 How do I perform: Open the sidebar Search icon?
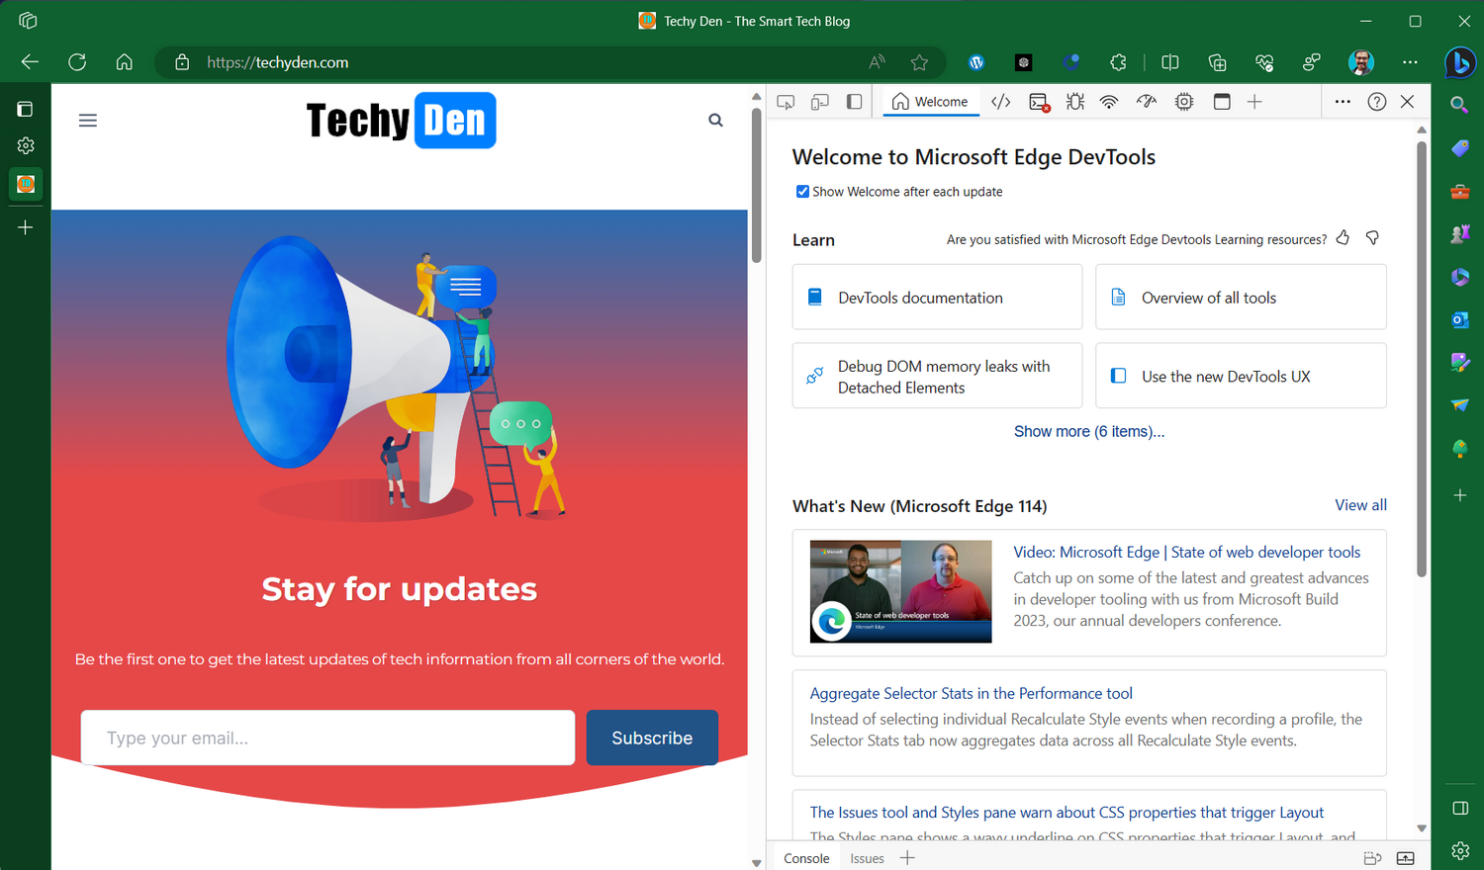[1459, 105]
